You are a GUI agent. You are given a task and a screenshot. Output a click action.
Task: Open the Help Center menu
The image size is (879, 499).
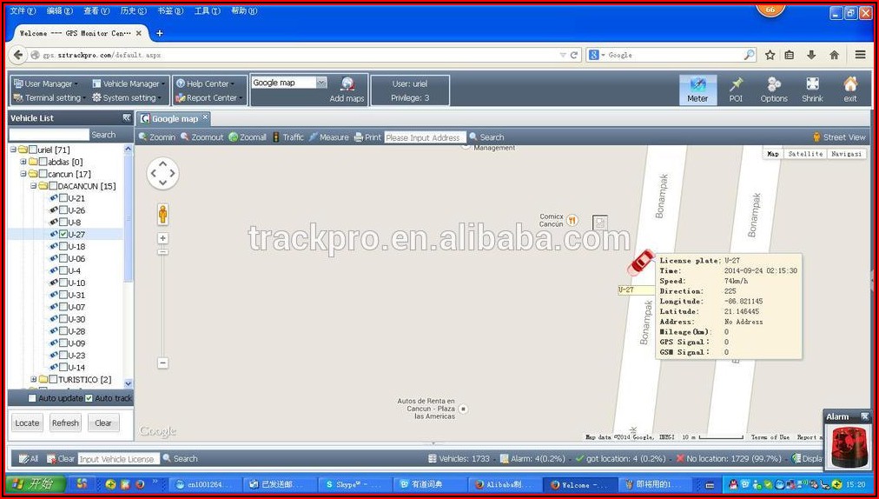pyautogui.click(x=205, y=83)
